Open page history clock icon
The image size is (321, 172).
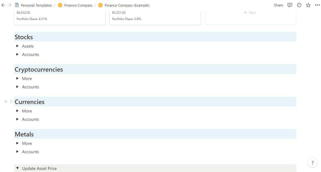299,5
